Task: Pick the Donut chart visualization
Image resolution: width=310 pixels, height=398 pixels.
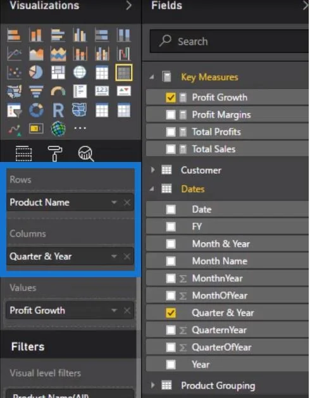Action: click(36, 111)
